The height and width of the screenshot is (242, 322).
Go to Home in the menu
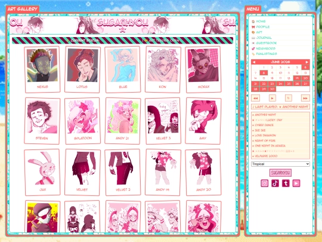click(x=261, y=22)
